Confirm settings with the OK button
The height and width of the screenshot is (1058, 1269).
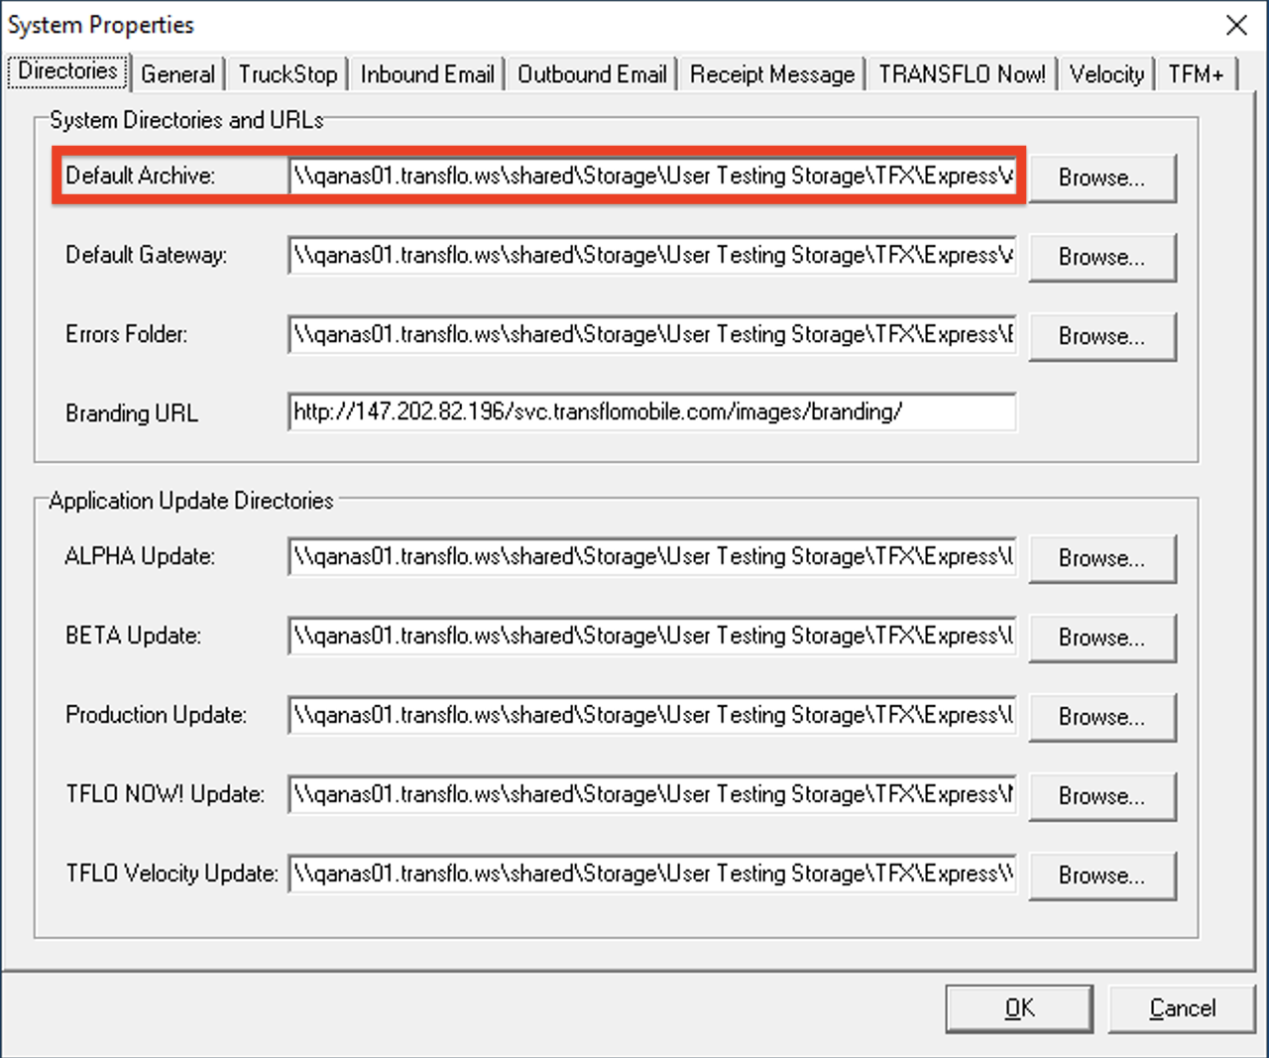tap(1019, 1009)
